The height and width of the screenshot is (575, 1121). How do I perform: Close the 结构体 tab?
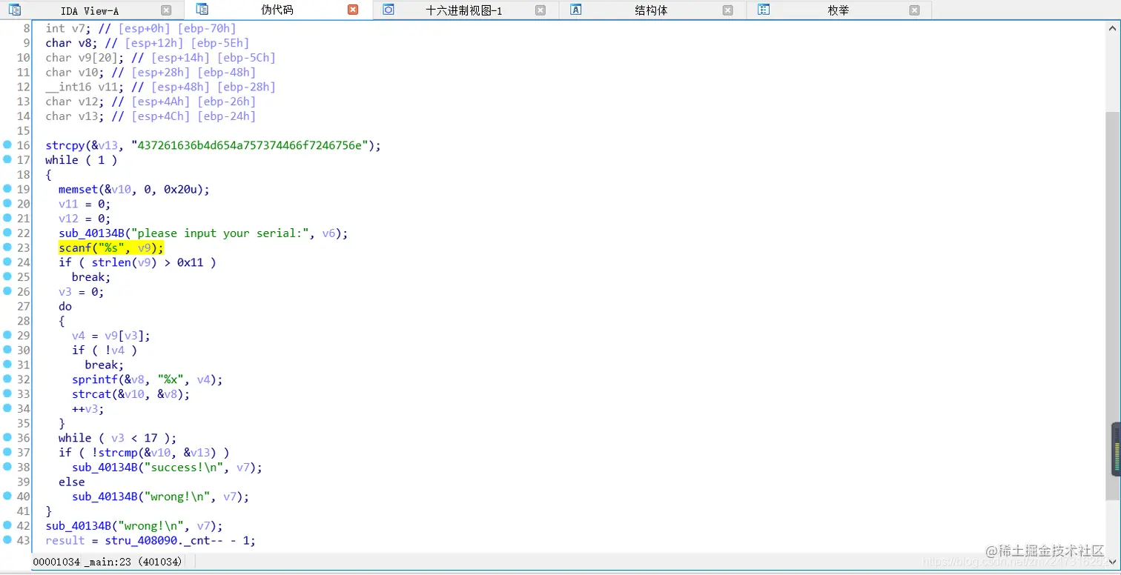728,10
